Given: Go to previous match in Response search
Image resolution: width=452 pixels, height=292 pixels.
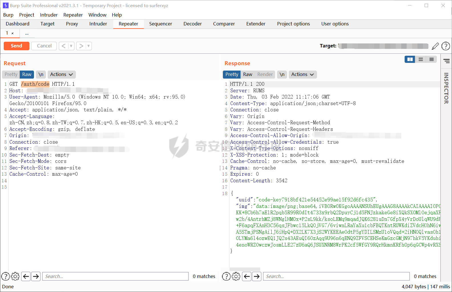Looking at the screenshot, I should point(247,276).
